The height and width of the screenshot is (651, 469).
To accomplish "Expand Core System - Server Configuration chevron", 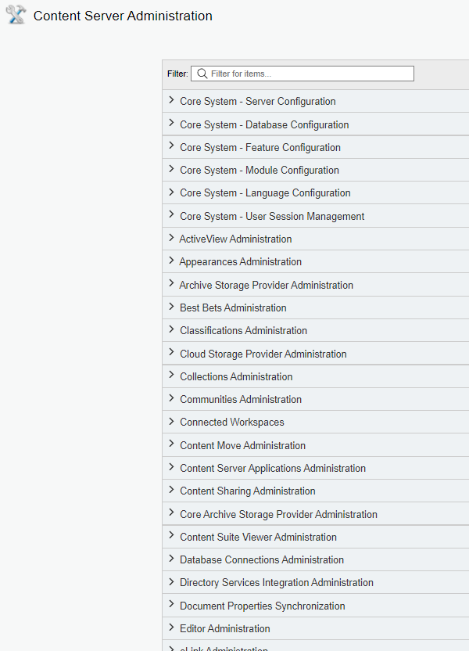I will [x=171, y=101].
